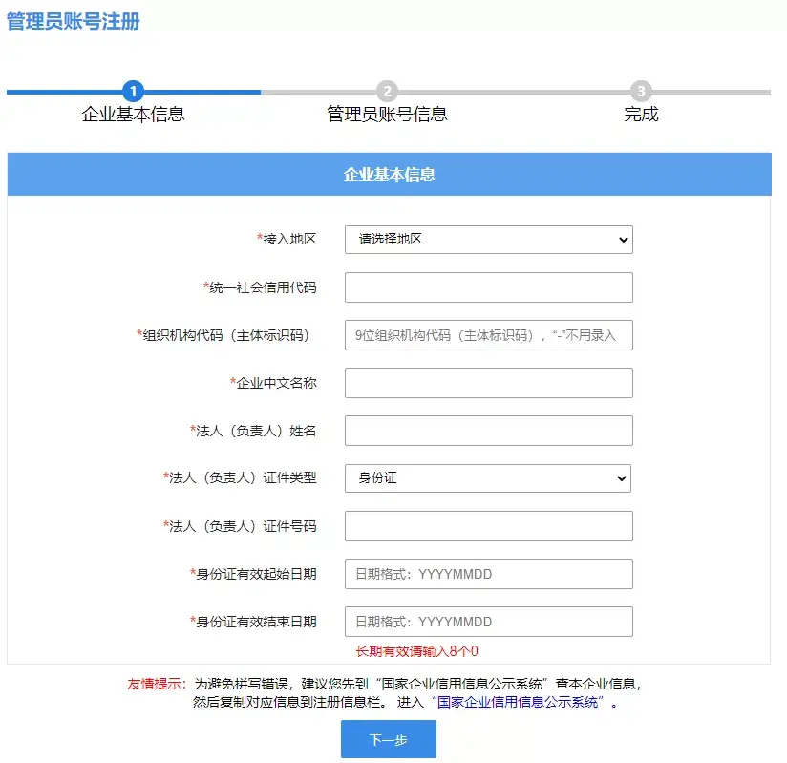Focus the 组织机构代码 input field

pyautogui.click(x=488, y=335)
